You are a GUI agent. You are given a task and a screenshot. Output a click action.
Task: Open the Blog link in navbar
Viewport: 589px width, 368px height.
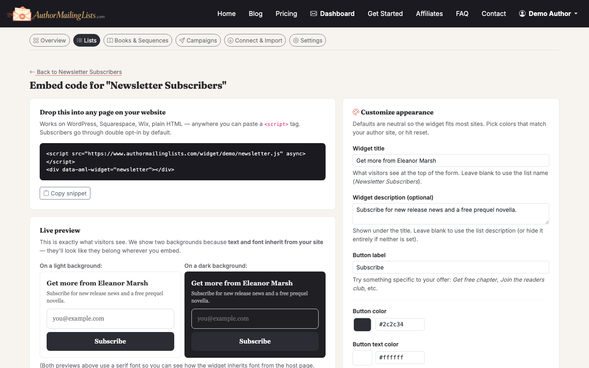click(x=256, y=13)
